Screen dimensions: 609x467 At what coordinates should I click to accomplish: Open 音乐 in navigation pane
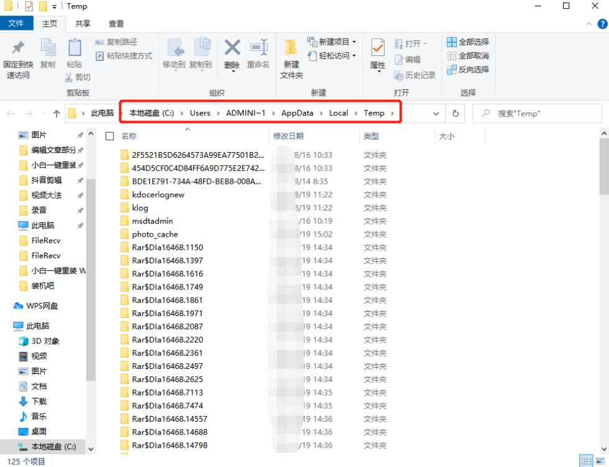coord(33,417)
